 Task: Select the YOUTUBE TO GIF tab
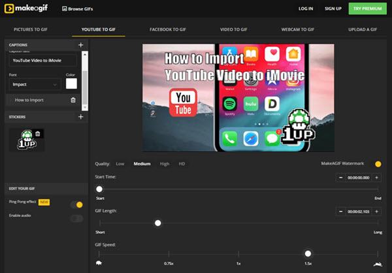click(x=99, y=29)
